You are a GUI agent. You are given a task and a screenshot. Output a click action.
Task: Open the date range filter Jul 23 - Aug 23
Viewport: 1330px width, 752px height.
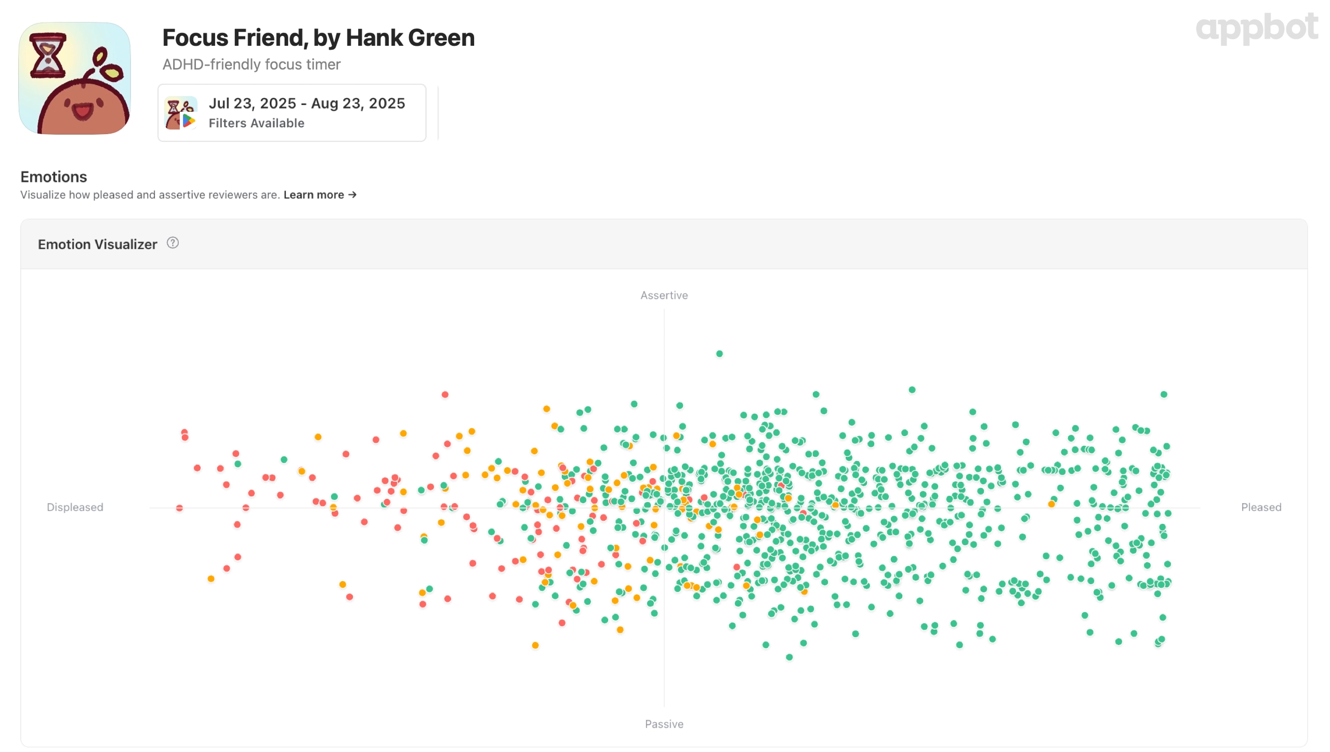pyautogui.click(x=292, y=113)
